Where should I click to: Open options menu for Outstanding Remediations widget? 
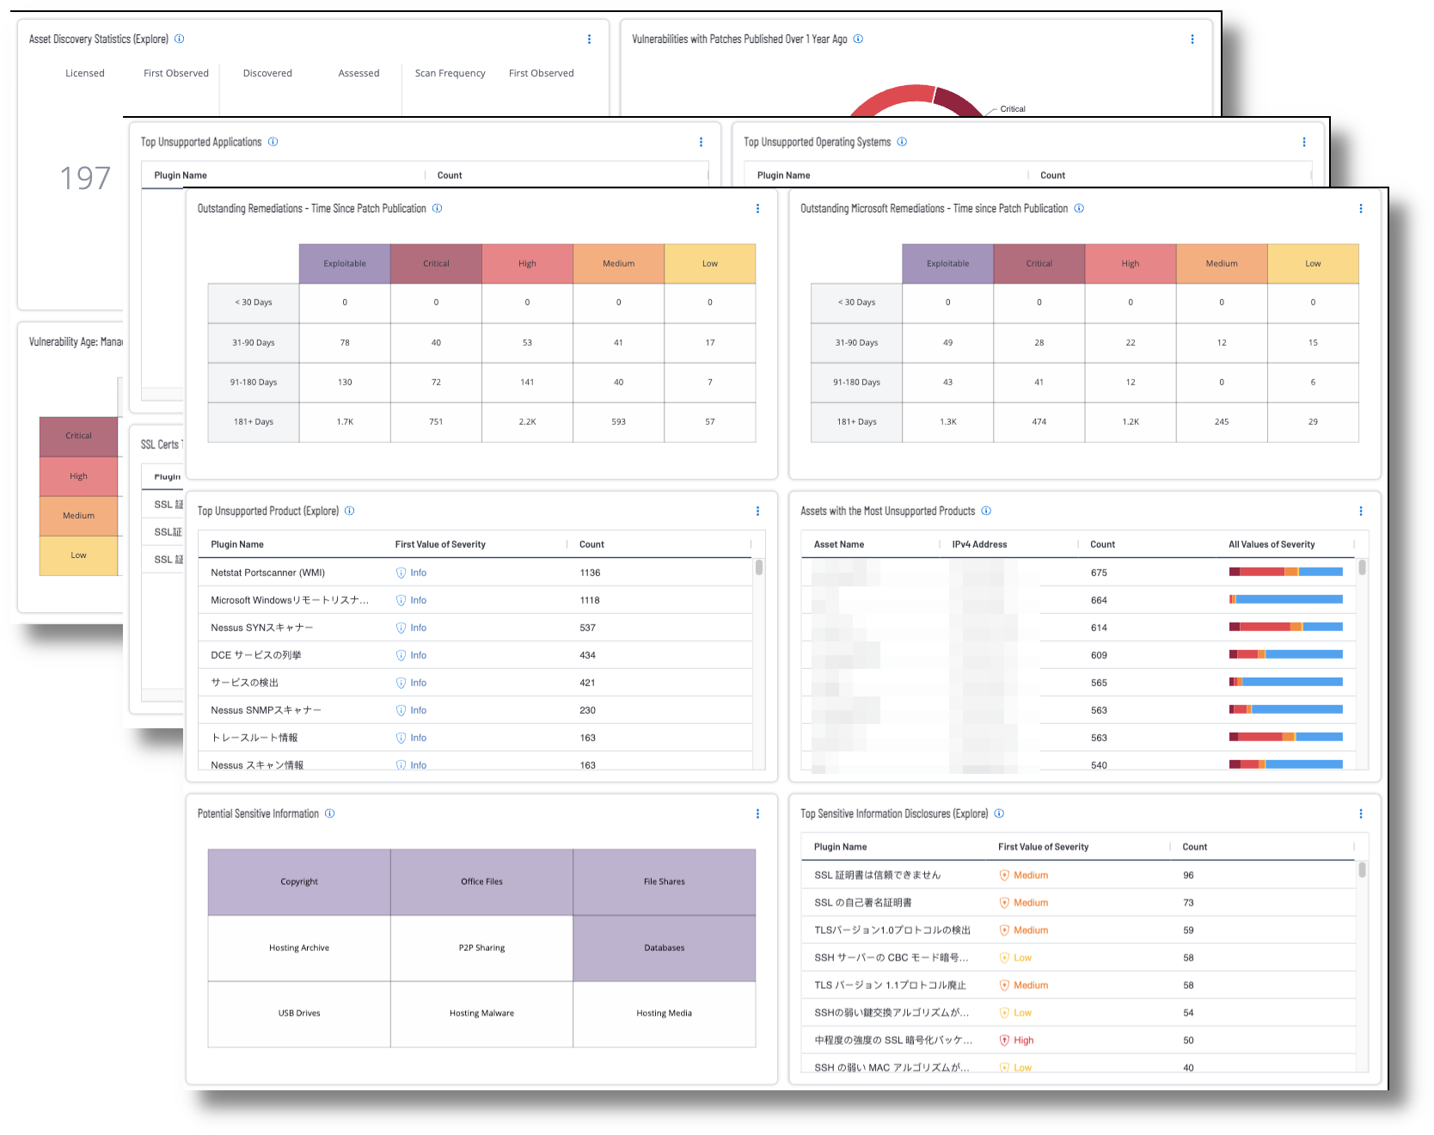757,208
